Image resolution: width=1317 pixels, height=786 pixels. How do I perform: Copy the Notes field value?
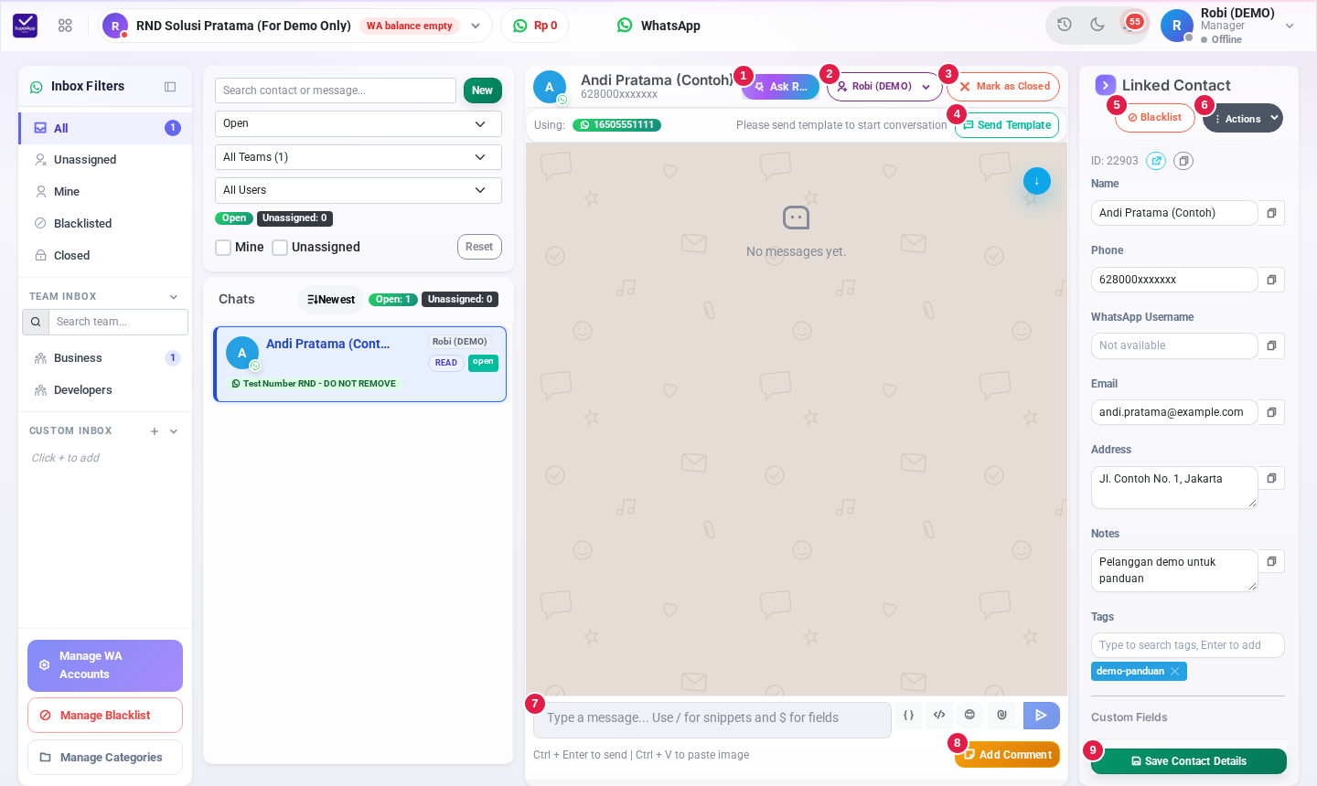click(x=1271, y=561)
